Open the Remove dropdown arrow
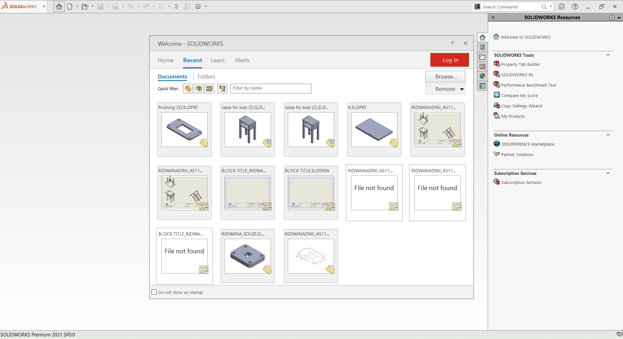The width and height of the screenshot is (623, 339). pyautogui.click(x=462, y=89)
